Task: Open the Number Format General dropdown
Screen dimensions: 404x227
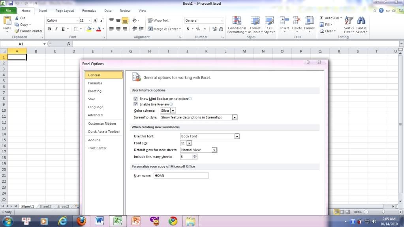Action: [x=222, y=21]
